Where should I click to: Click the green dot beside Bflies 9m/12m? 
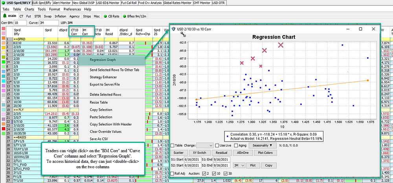tap(124, 16)
